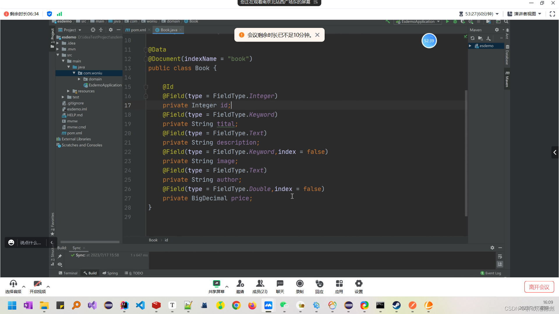The image size is (559, 314).
Task: Select Sync tab in Build panel
Action: (x=77, y=248)
